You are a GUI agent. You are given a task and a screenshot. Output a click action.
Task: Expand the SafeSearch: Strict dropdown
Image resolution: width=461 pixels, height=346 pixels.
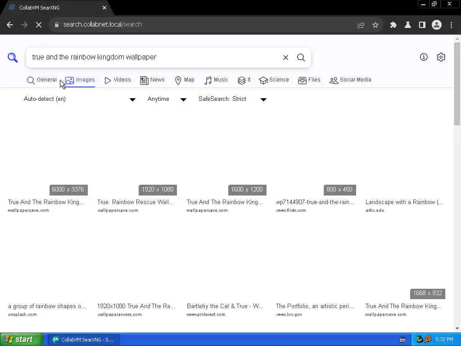[232, 99]
